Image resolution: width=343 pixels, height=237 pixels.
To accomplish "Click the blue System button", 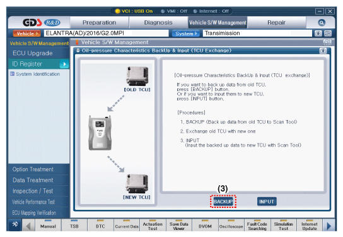I will click(186, 33).
